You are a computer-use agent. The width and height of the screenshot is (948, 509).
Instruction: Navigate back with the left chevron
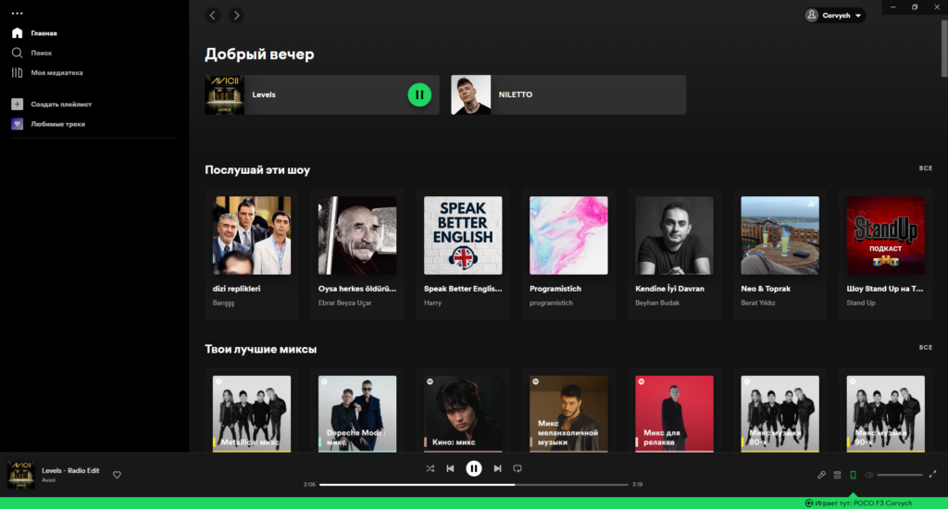(x=213, y=15)
